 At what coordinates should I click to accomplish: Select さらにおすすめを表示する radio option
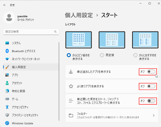tap(135, 55)
